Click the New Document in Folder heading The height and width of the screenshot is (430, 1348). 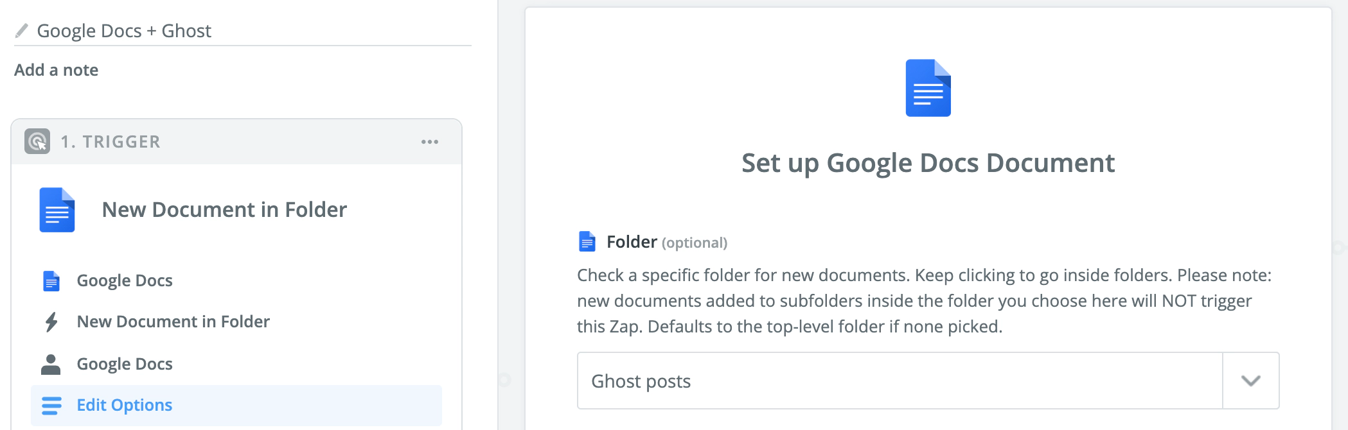[224, 210]
